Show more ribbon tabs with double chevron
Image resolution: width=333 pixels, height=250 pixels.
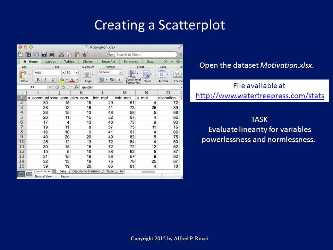166,61
